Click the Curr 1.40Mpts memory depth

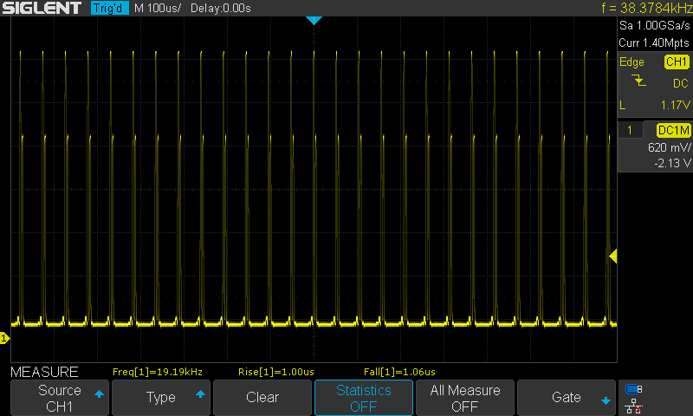pos(654,42)
